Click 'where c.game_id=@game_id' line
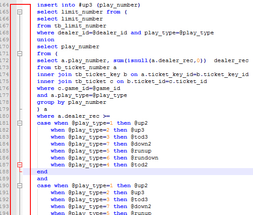This screenshot has height=215, width=253. (79, 88)
